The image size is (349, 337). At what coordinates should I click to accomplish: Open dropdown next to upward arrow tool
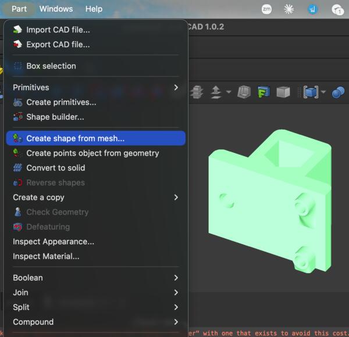[229, 92]
